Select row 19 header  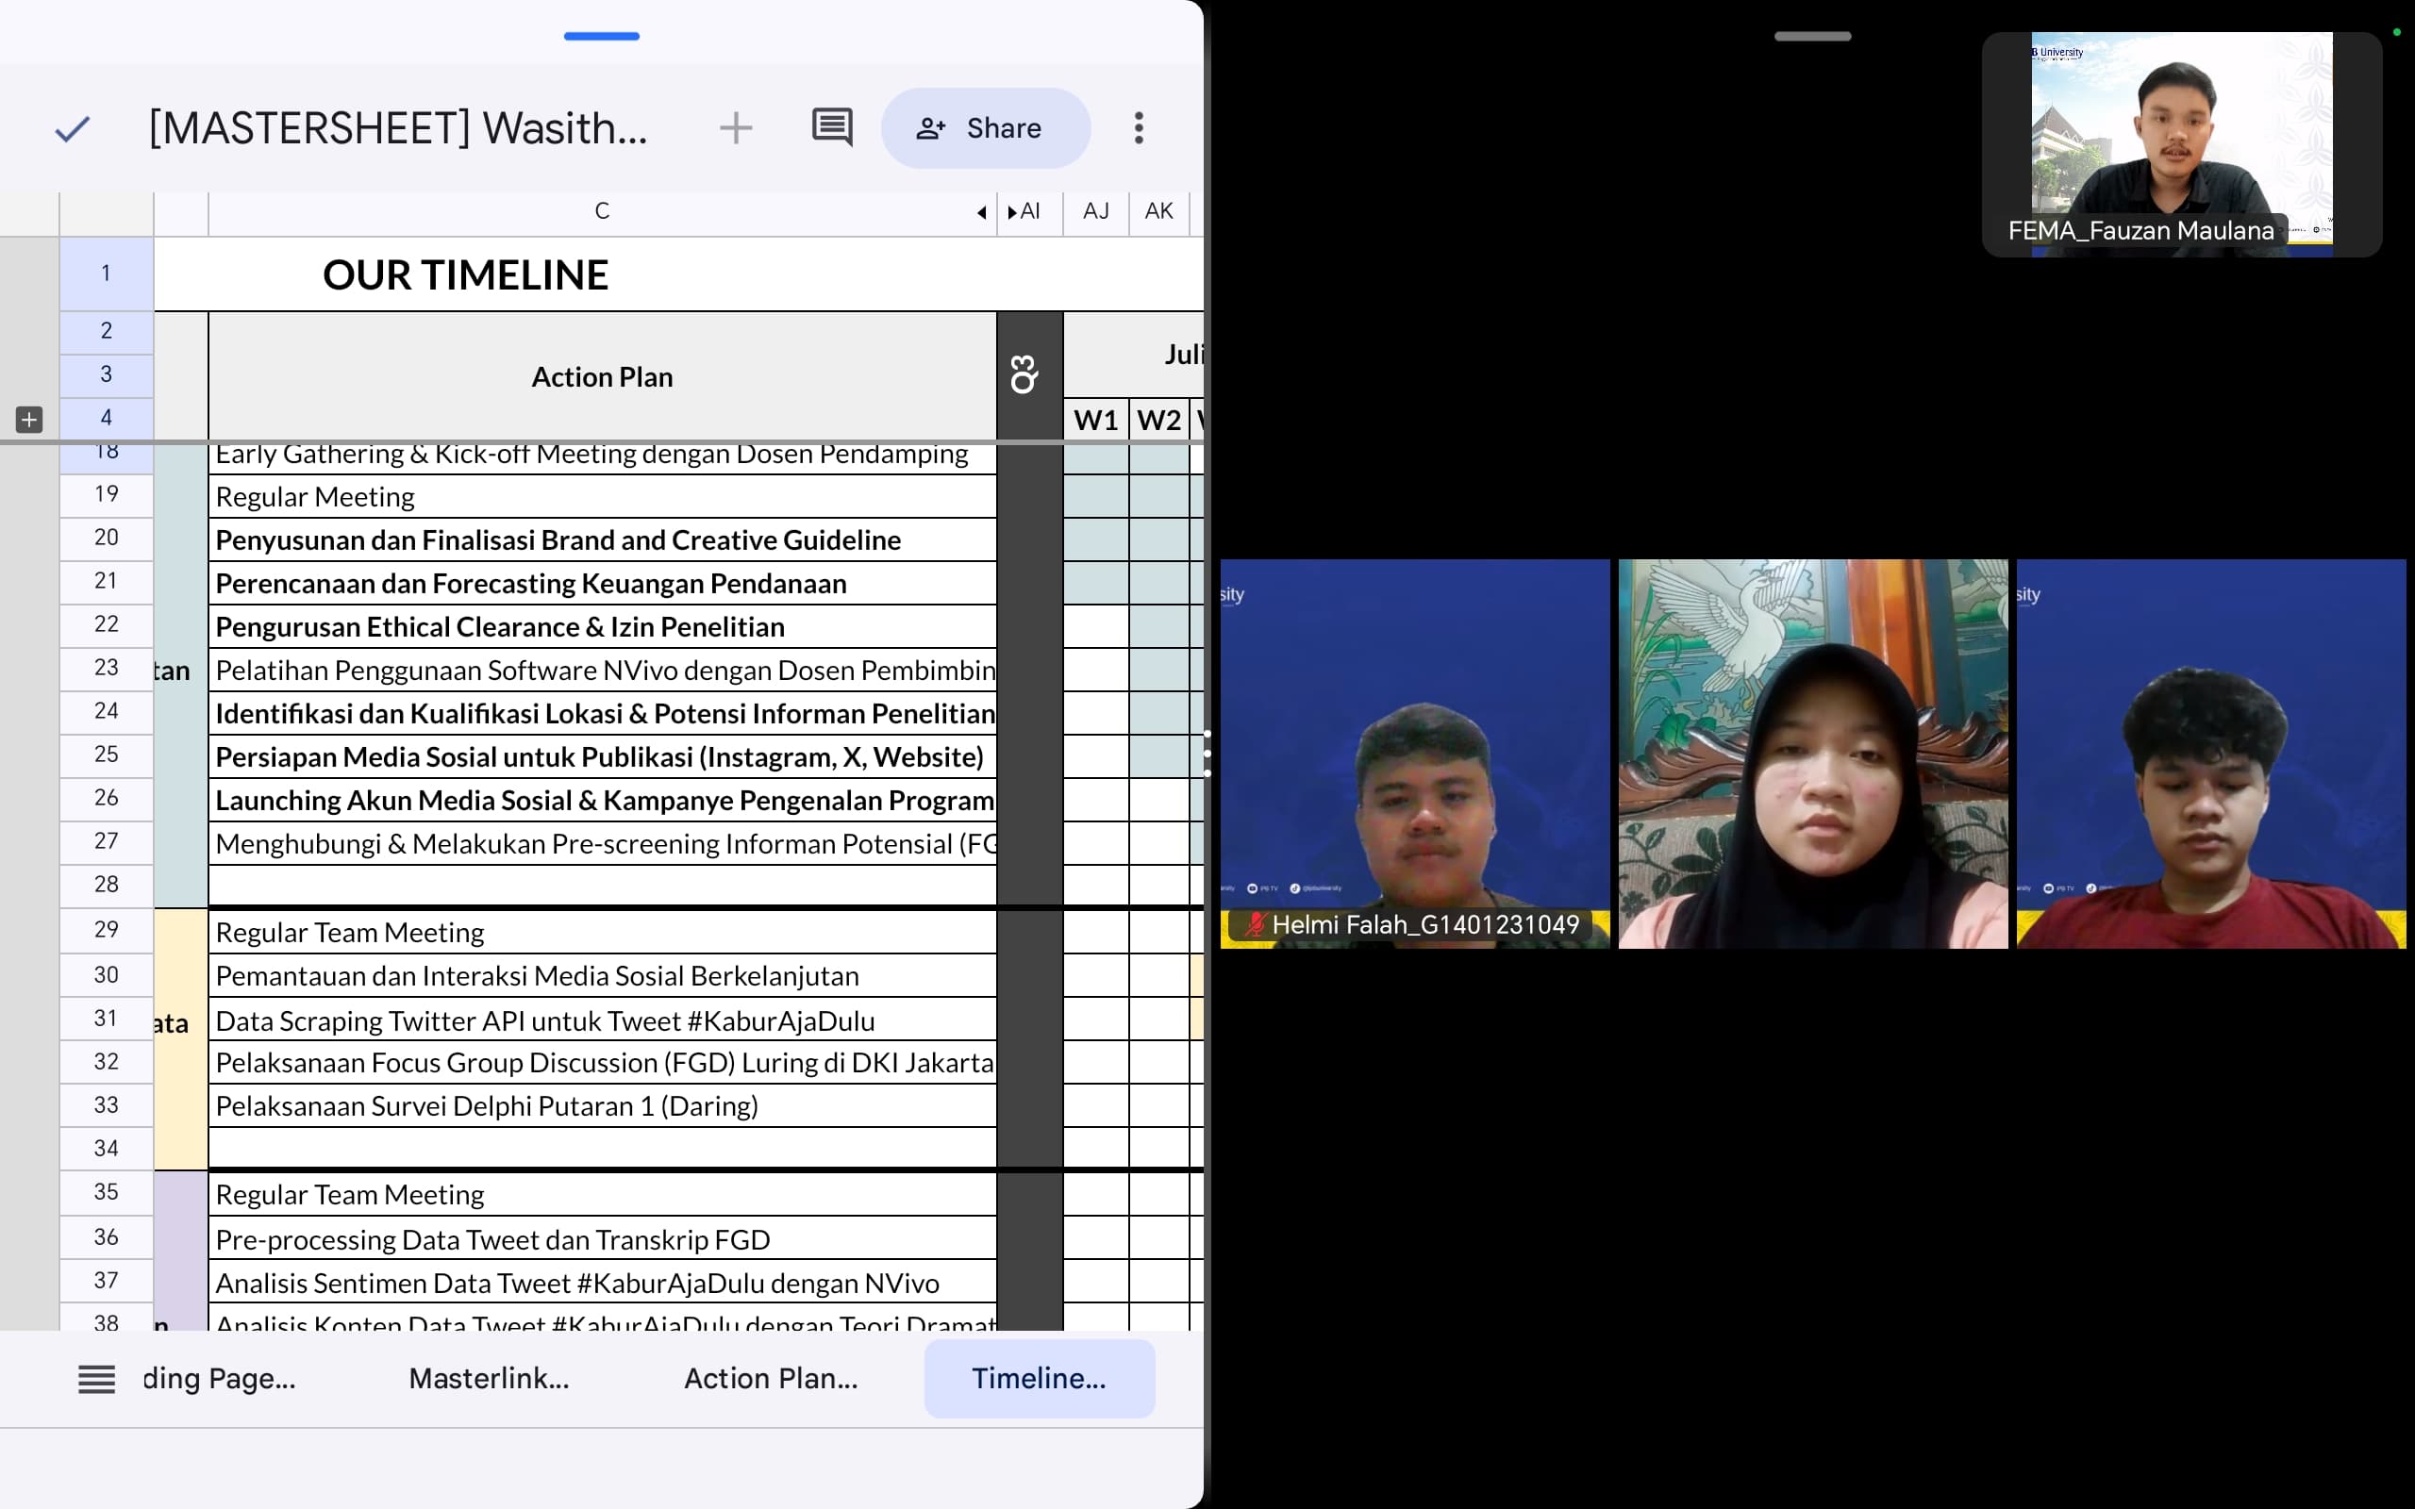106,494
